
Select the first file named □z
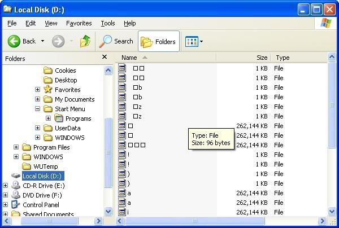coord(137,107)
